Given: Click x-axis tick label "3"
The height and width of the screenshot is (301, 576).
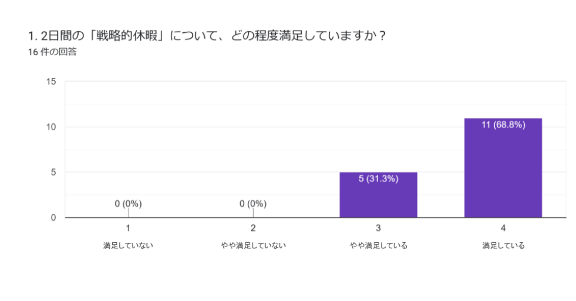Looking at the screenshot, I should (x=378, y=228).
